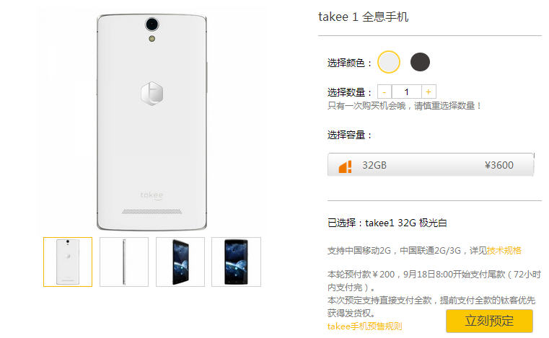This screenshot has width=549, height=338.
Task: Decrease quantity with minus button
Action: coord(385,92)
